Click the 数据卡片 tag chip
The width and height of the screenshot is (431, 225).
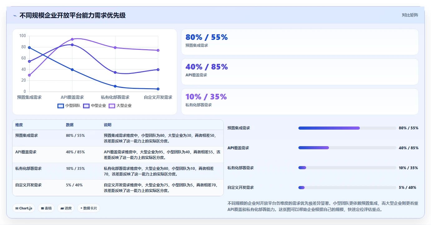89,208
